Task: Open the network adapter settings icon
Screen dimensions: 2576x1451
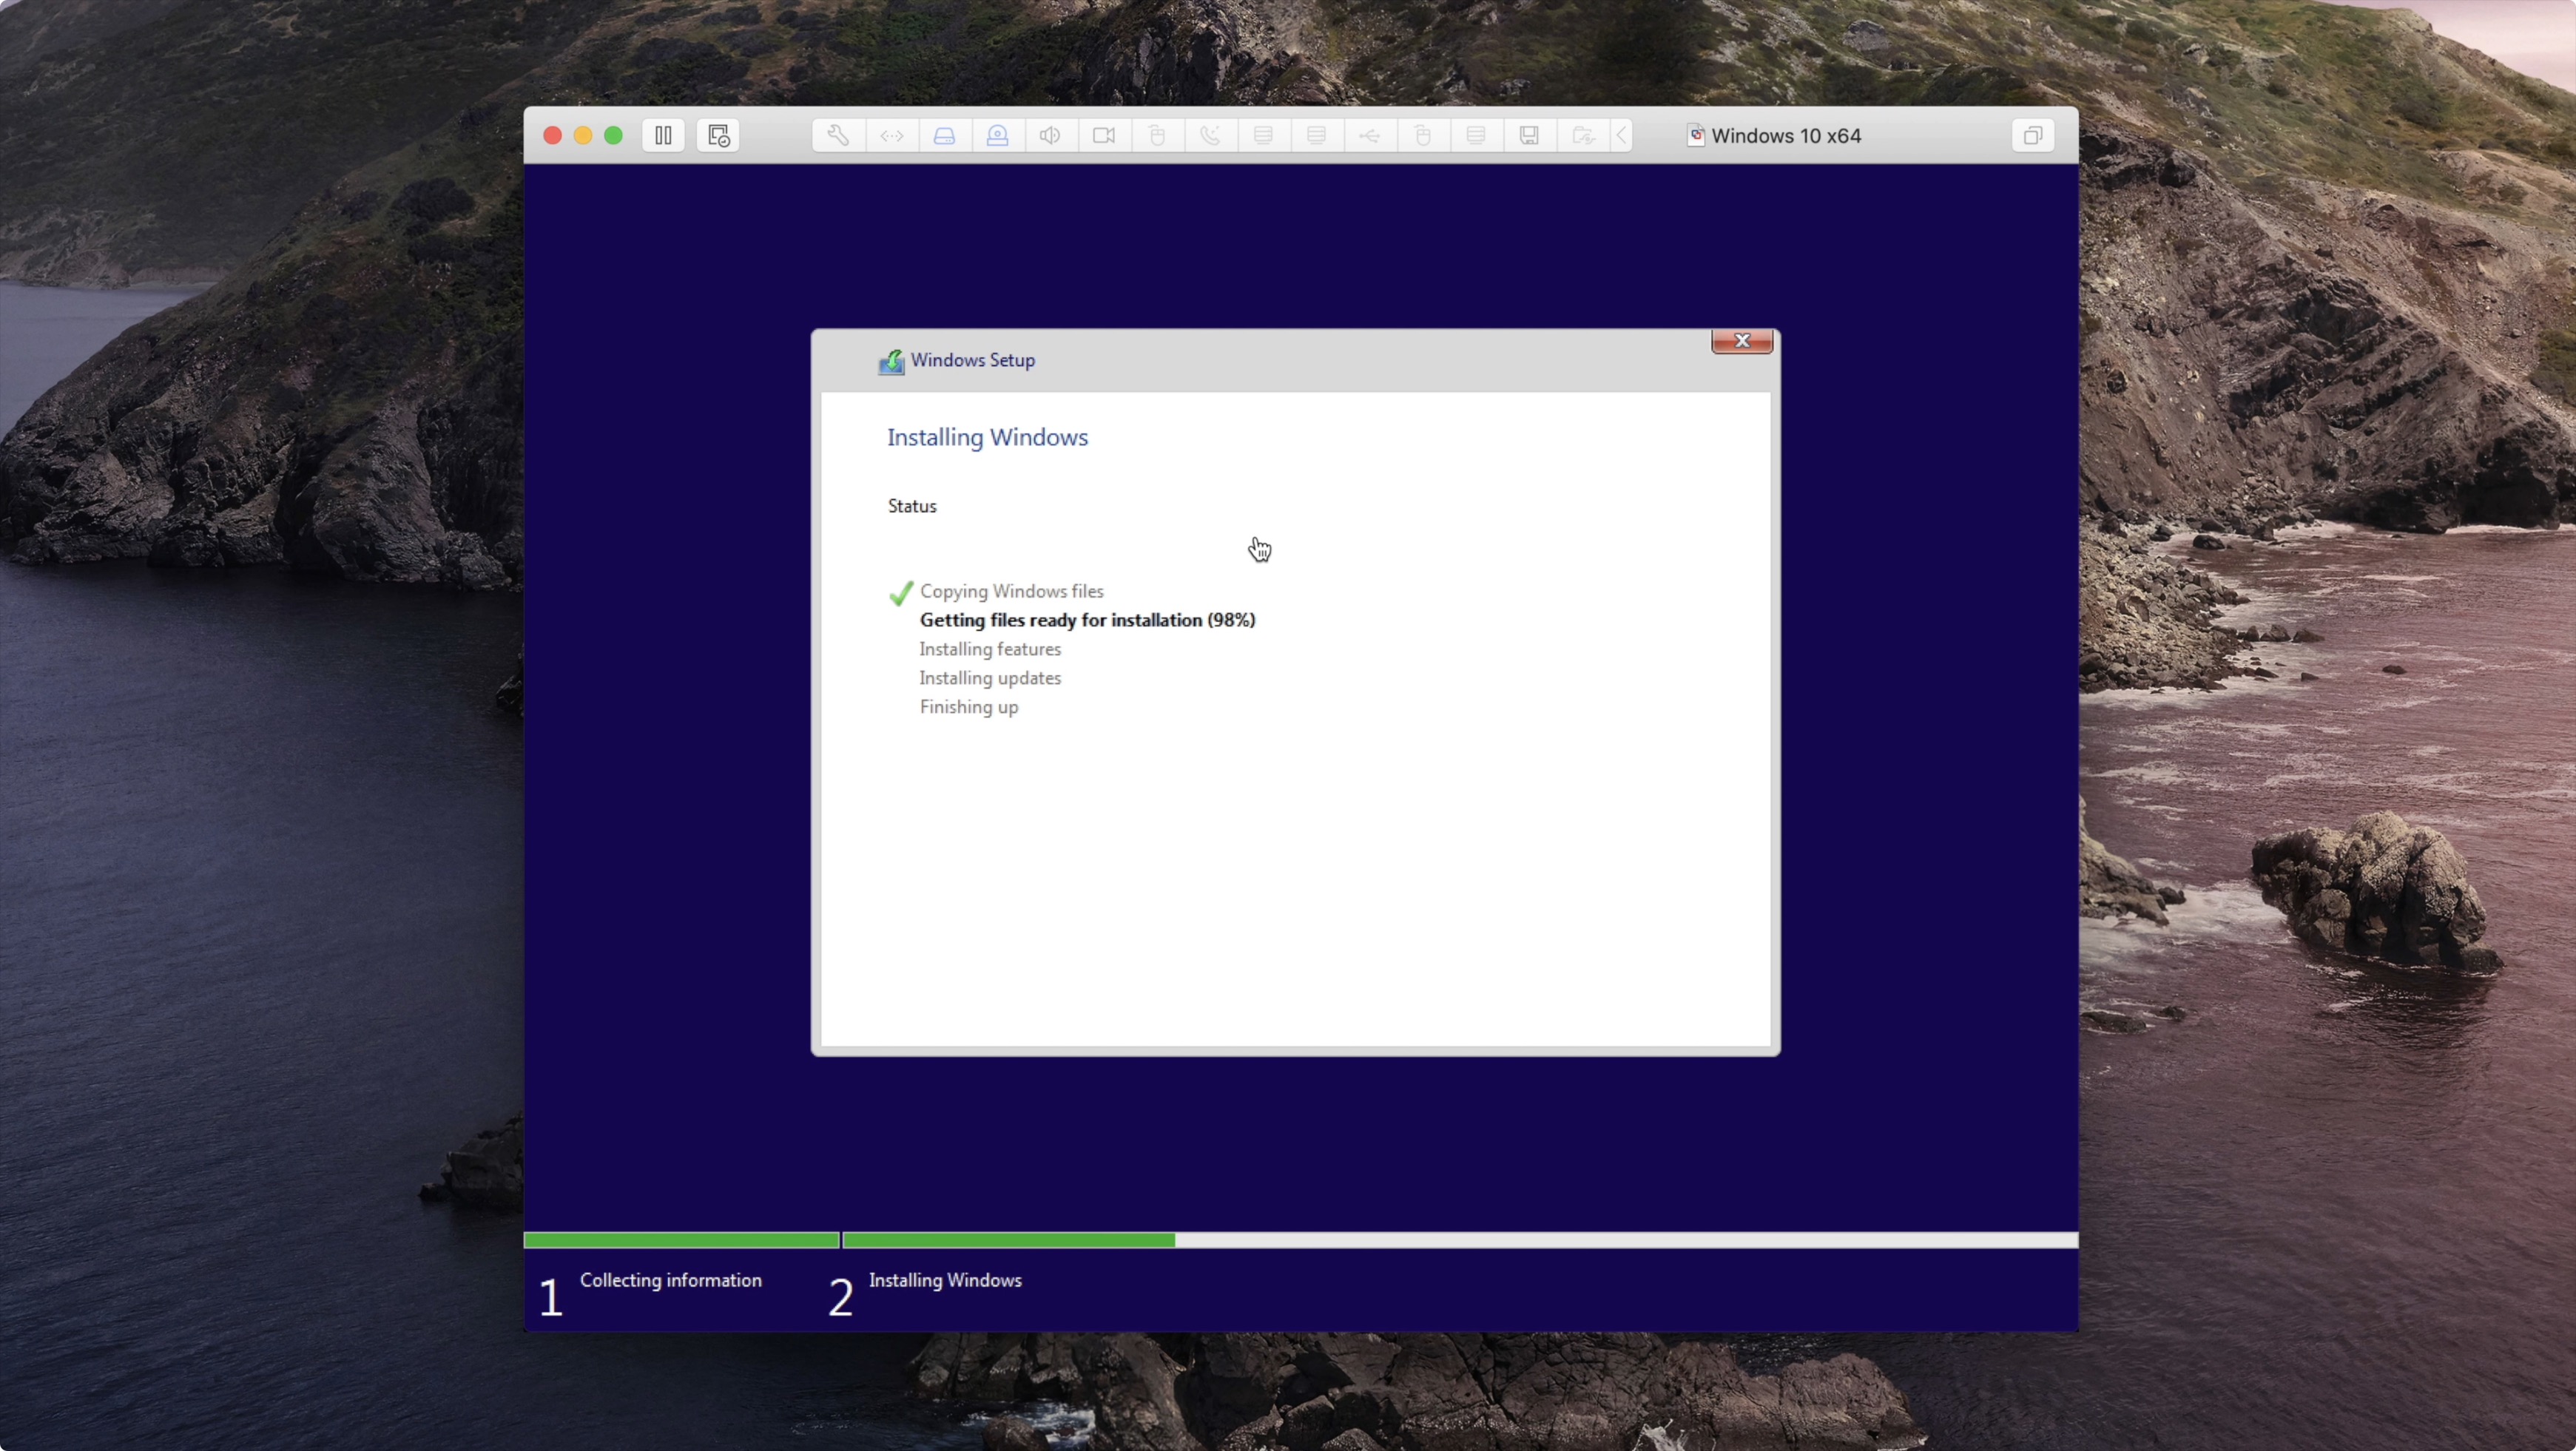Action: coord(892,135)
